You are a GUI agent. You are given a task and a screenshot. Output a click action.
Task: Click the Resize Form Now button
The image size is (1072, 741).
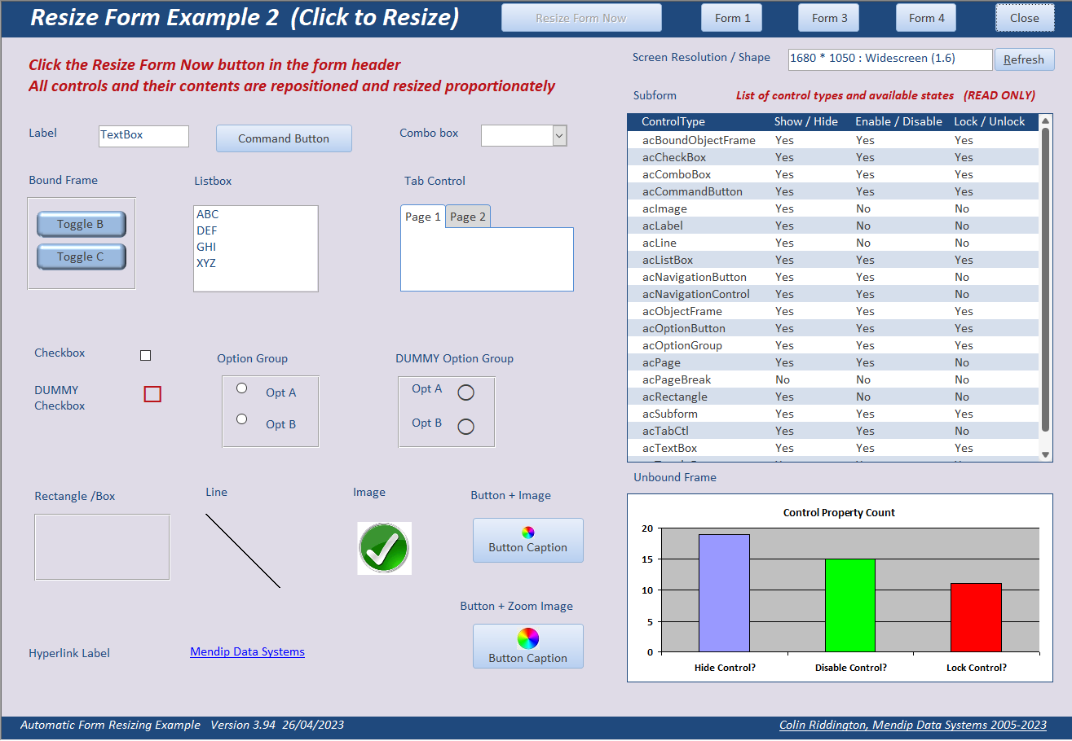[581, 18]
